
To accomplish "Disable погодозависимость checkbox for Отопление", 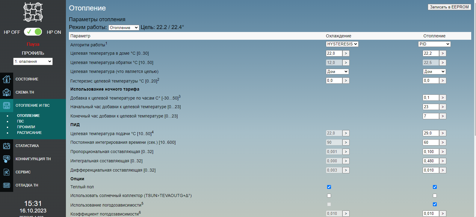I will tap(435, 204).
